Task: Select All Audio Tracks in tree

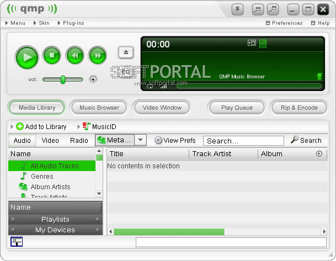Action: click(52, 166)
